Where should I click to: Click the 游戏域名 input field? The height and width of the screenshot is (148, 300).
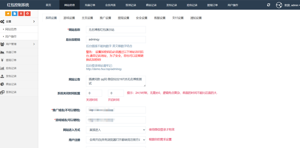116,120
